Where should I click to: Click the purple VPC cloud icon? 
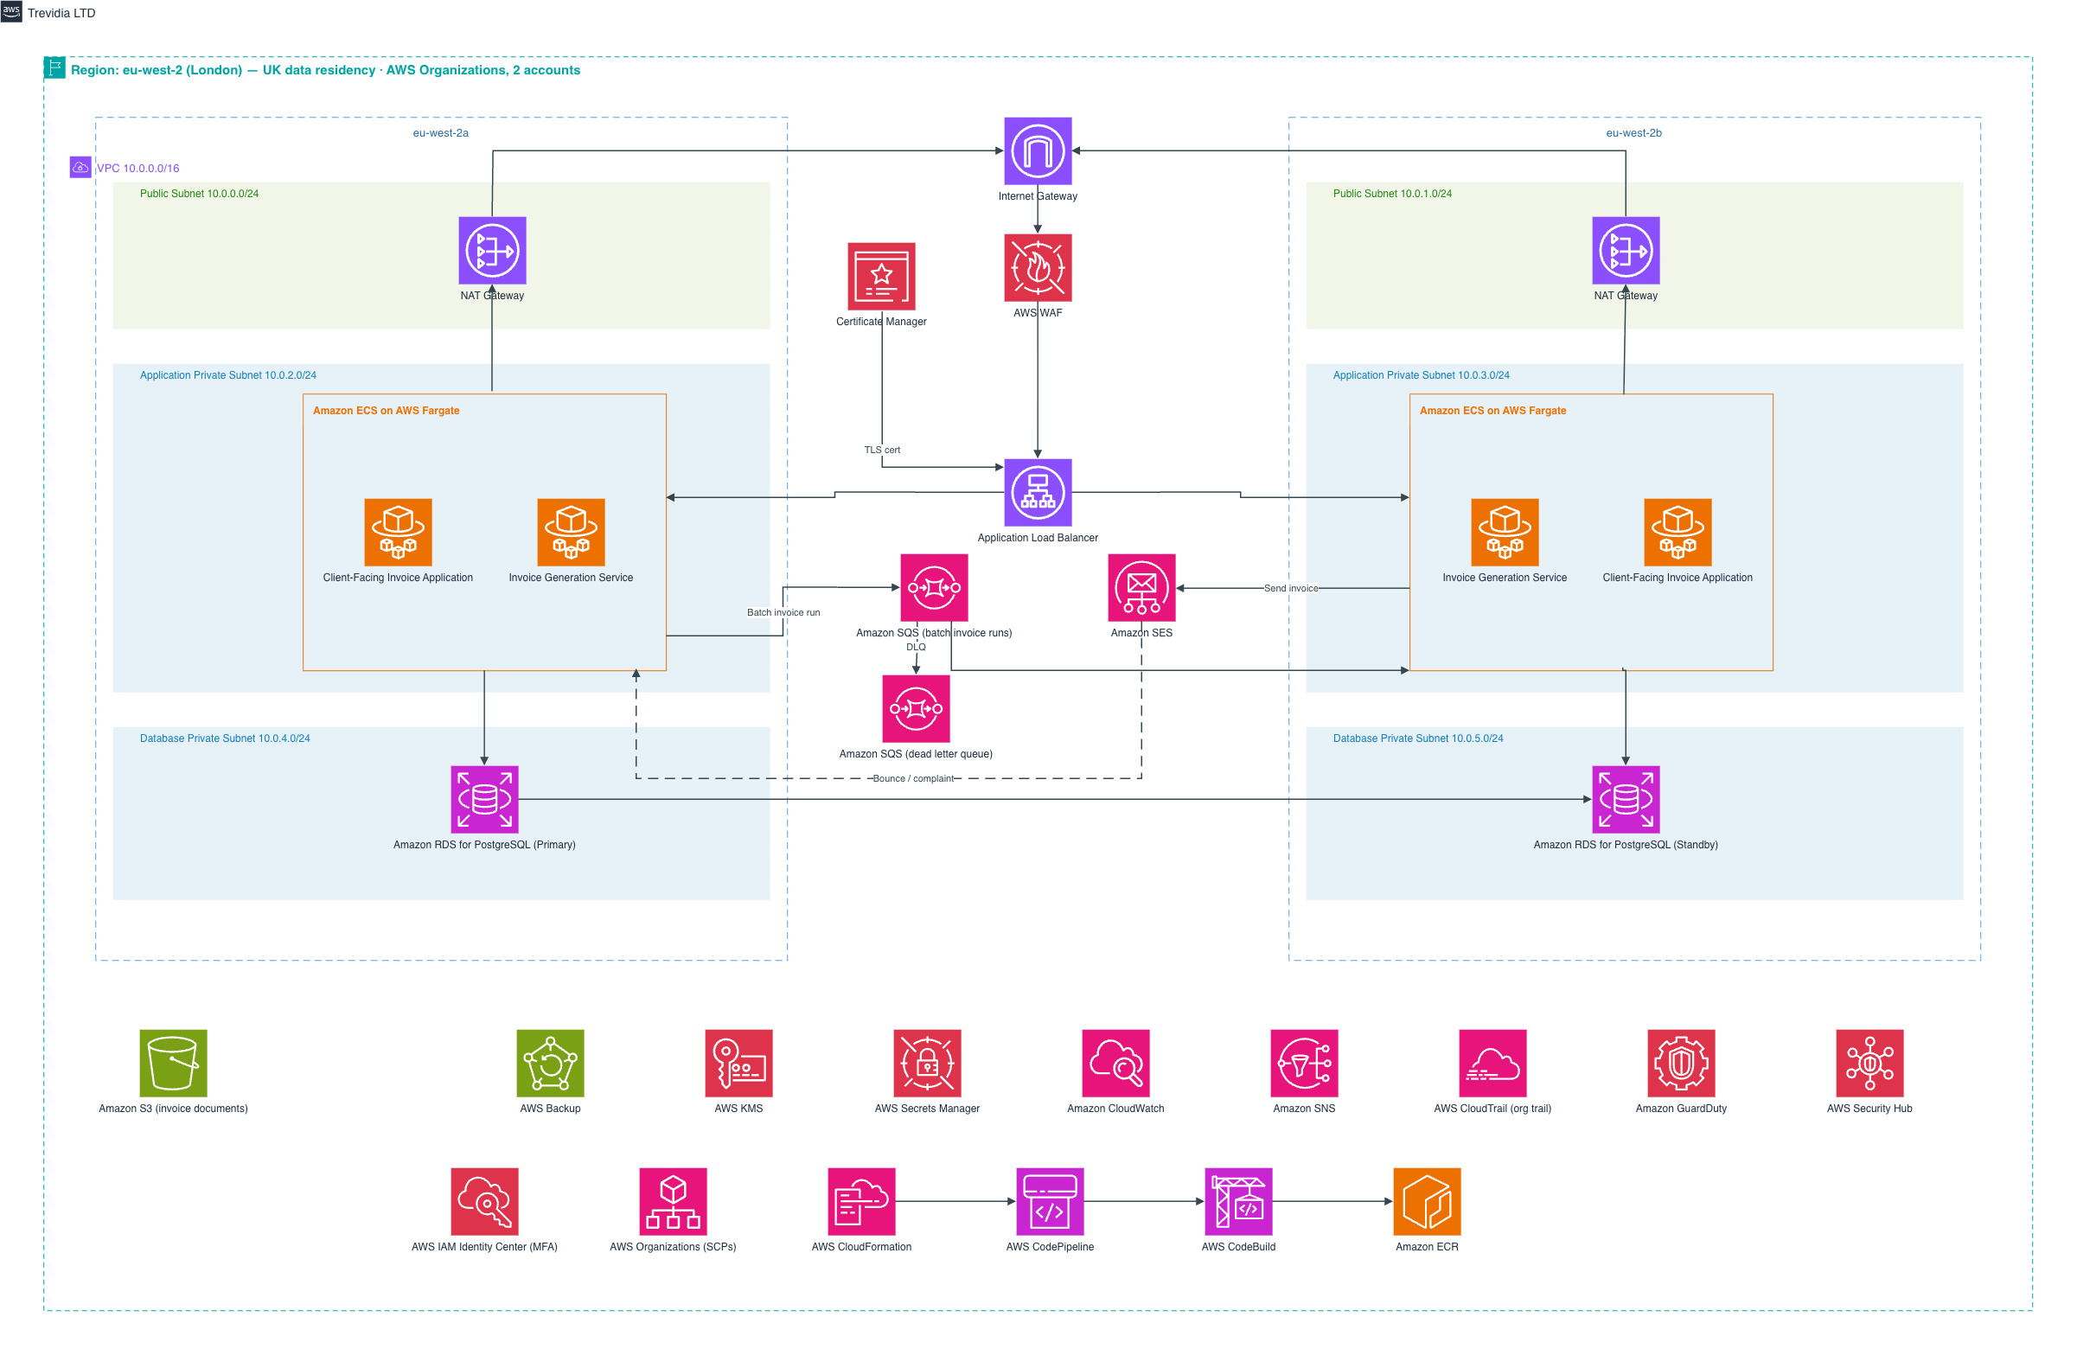tap(80, 168)
